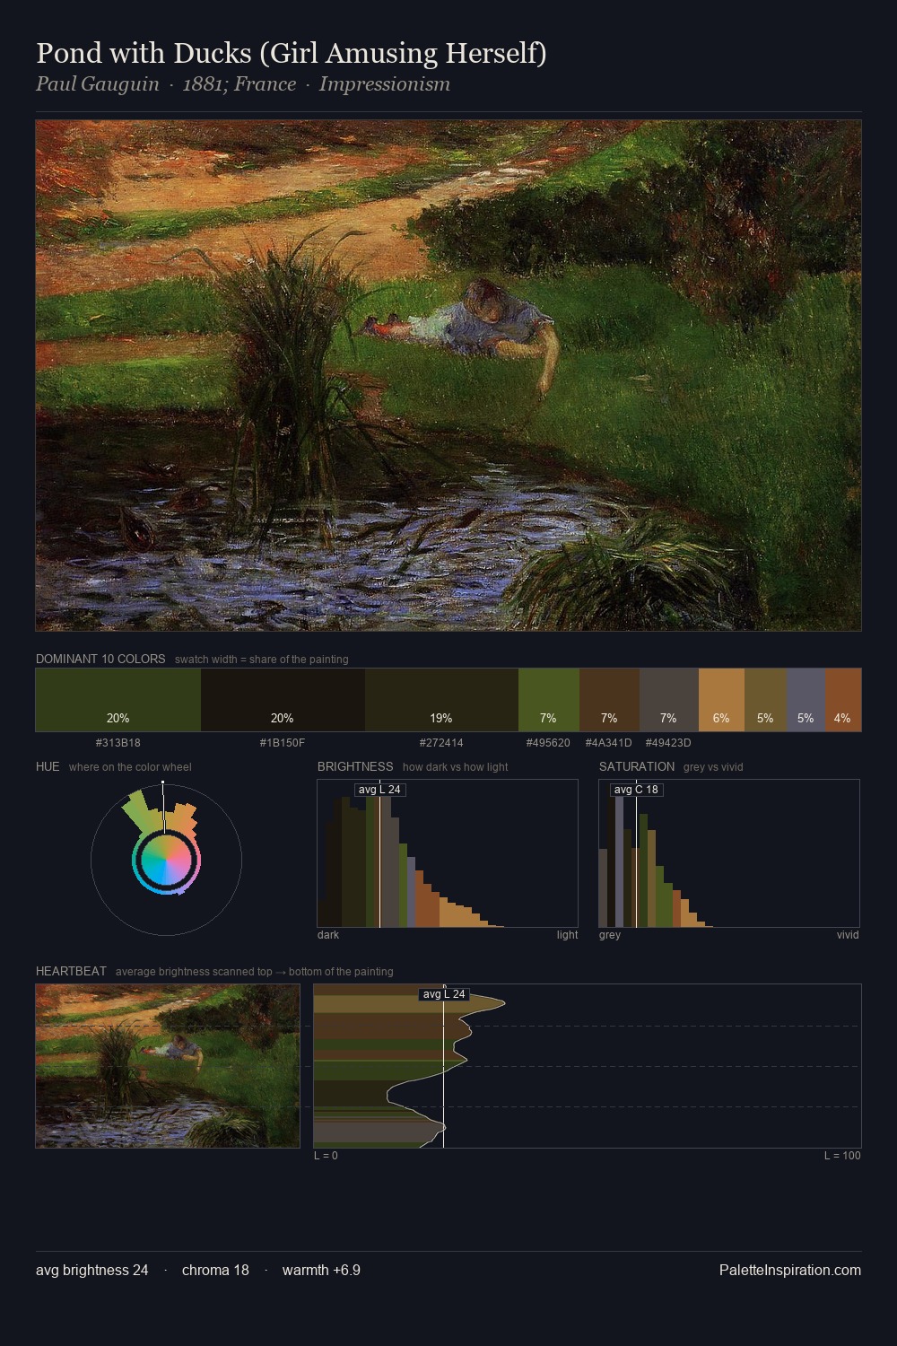The width and height of the screenshot is (897, 1346).
Task: Click the '#1B150F' hex label
Action: [283, 743]
